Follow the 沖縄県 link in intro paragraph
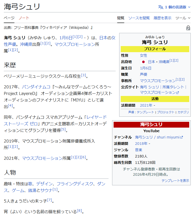The image size is (193, 219). coord(33,44)
